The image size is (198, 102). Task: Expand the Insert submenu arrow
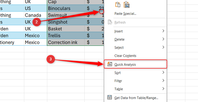tap(163, 31)
